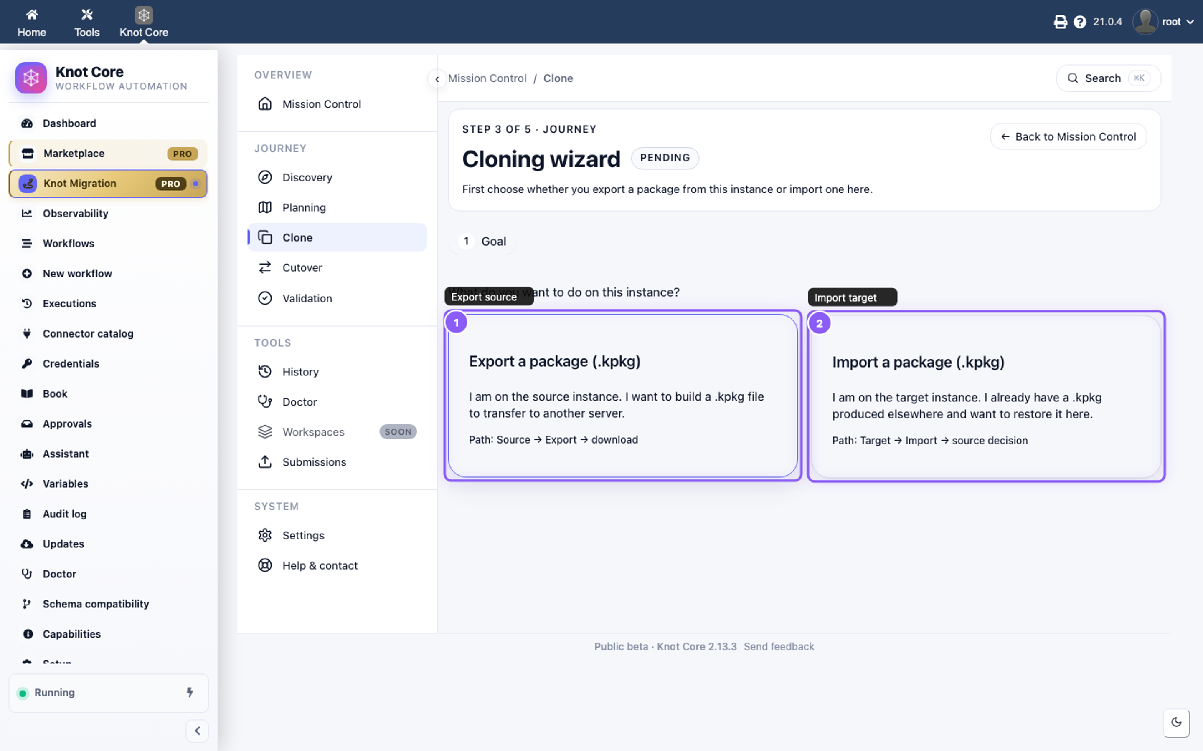Open History under Tools
This screenshot has width=1203, height=751.
(337, 372)
